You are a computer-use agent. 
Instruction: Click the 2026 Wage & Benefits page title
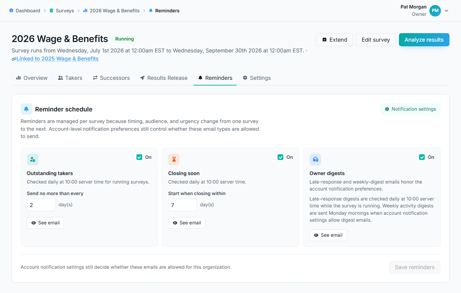tap(60, 39)
